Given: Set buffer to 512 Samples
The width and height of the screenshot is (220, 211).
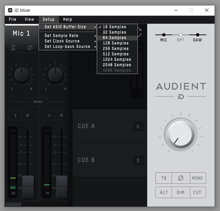Looking at the screenshot, I should point(117,54).
